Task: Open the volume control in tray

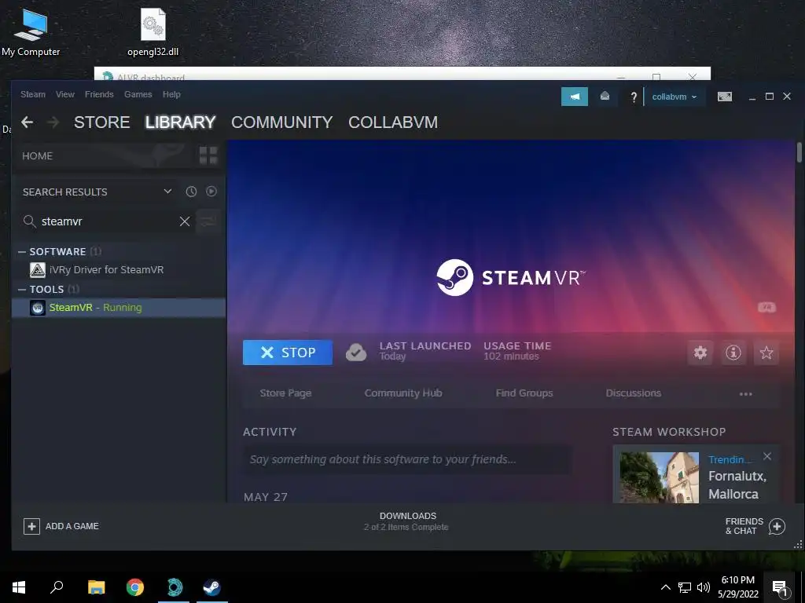Action: [704, 587]
